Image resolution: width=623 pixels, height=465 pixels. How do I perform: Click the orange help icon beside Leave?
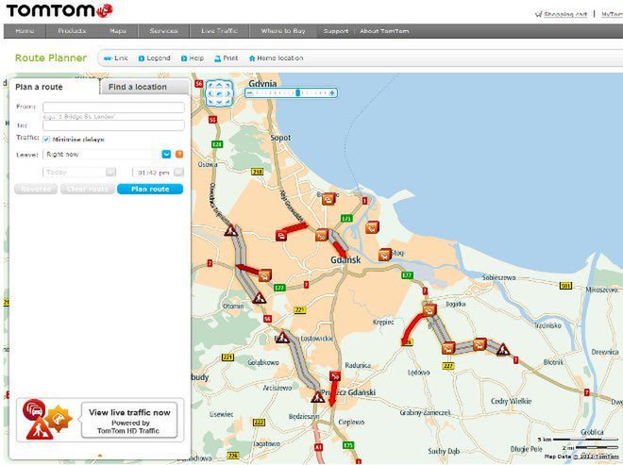tap(179, 154)
